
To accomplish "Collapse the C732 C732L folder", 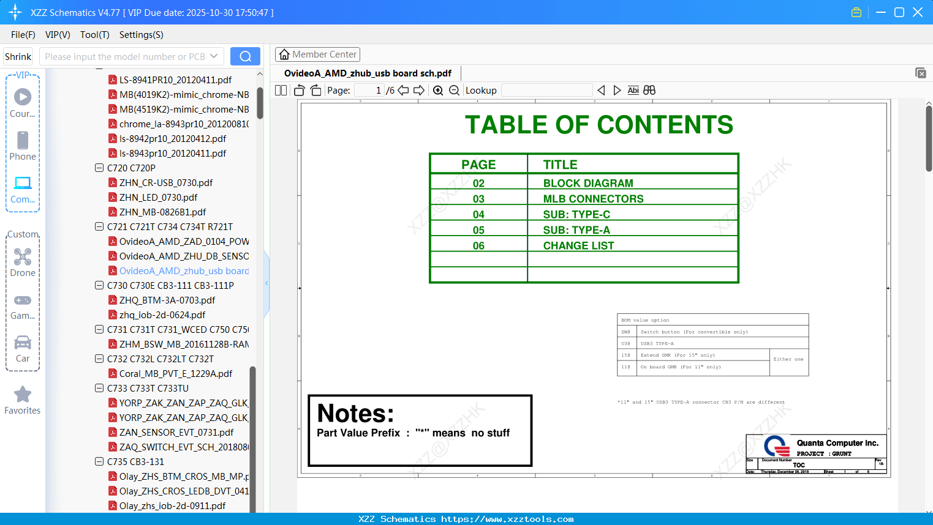I will [x=99, y=359].
